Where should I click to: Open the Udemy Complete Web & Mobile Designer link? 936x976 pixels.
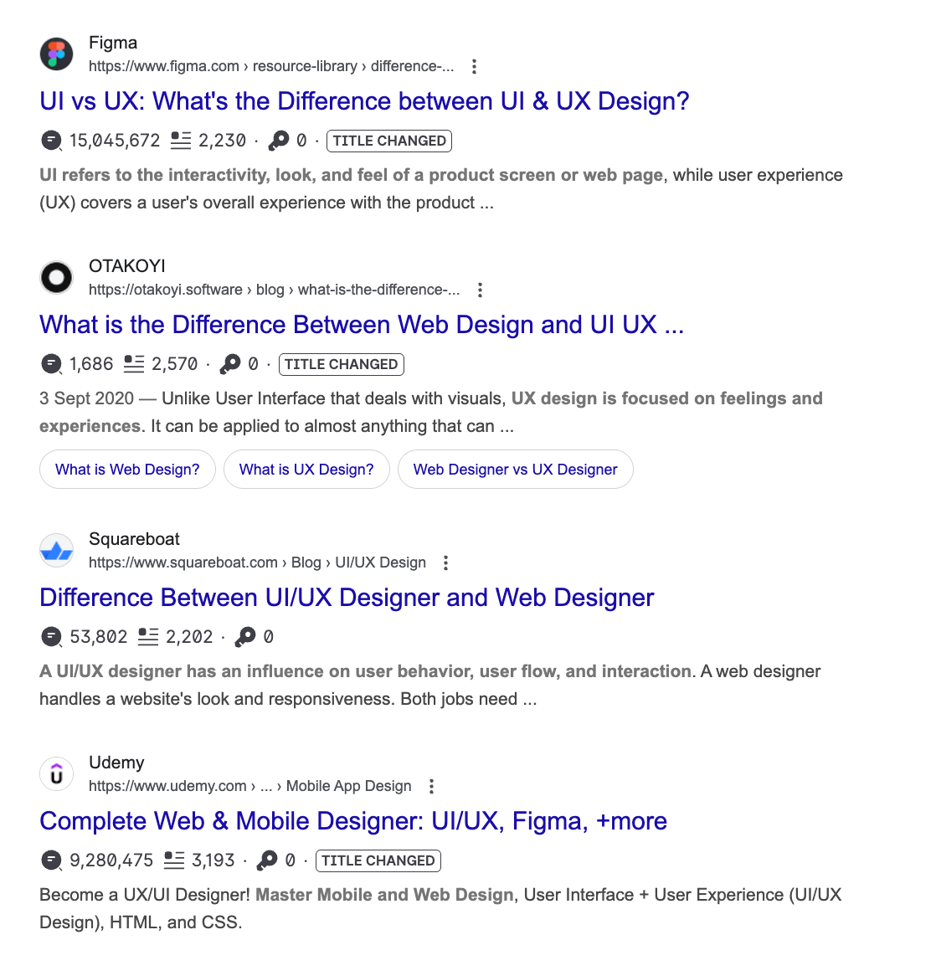point(353,821)
